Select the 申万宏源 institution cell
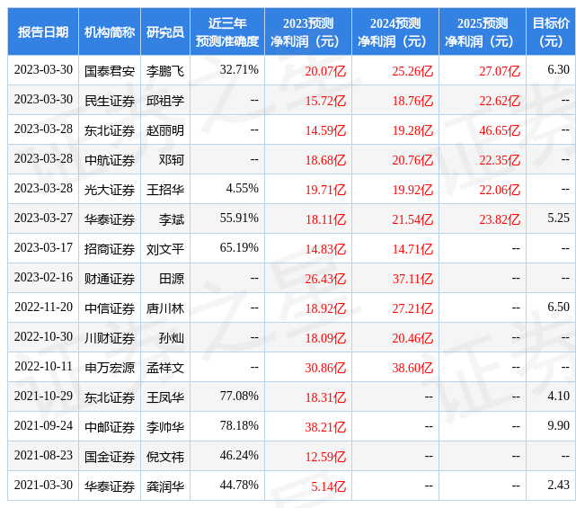This screenshot has height=508, width=576. click(x=110, y=368)
